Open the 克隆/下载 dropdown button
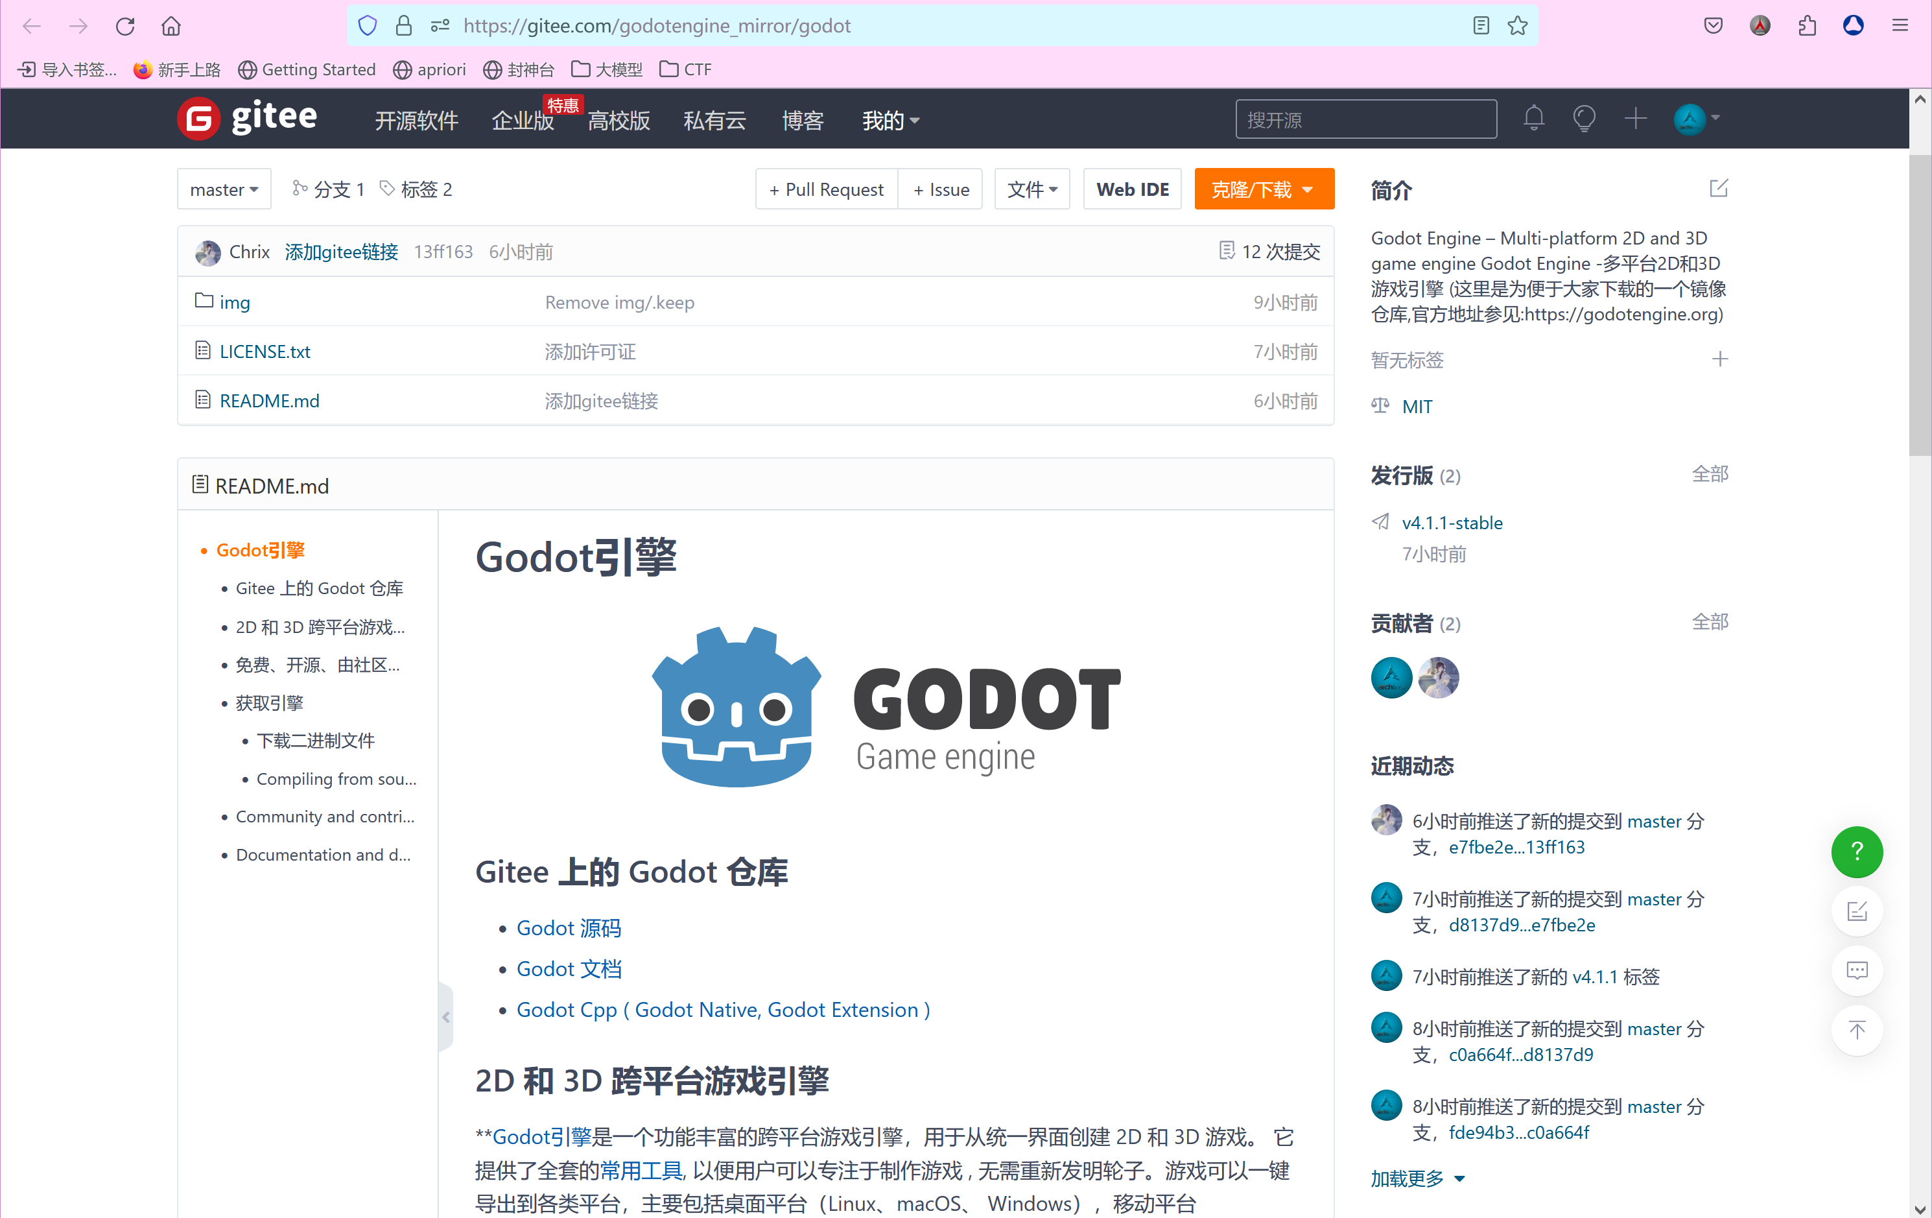 pyautogui.click(x=1264, y=189)
